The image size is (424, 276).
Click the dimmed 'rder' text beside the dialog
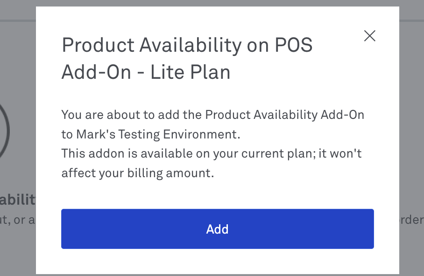[411, 220]
